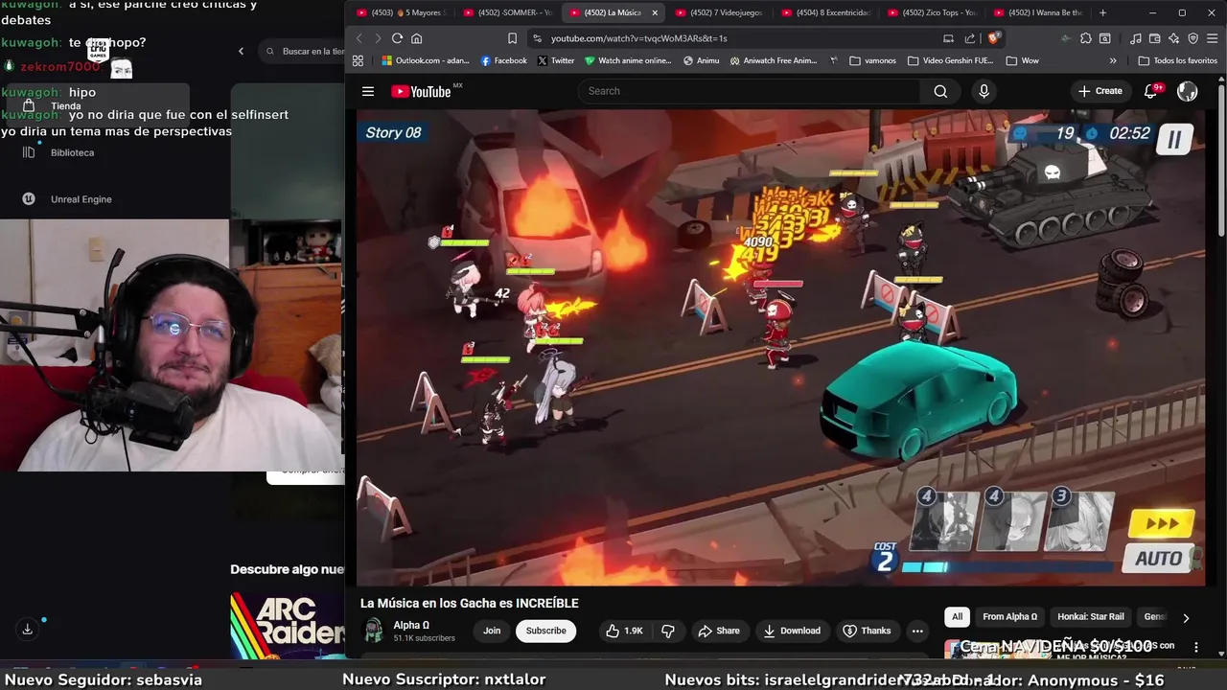Open the YouTube guide hamburger menu
1227x690 pixels.
click(x=368, y=91)
